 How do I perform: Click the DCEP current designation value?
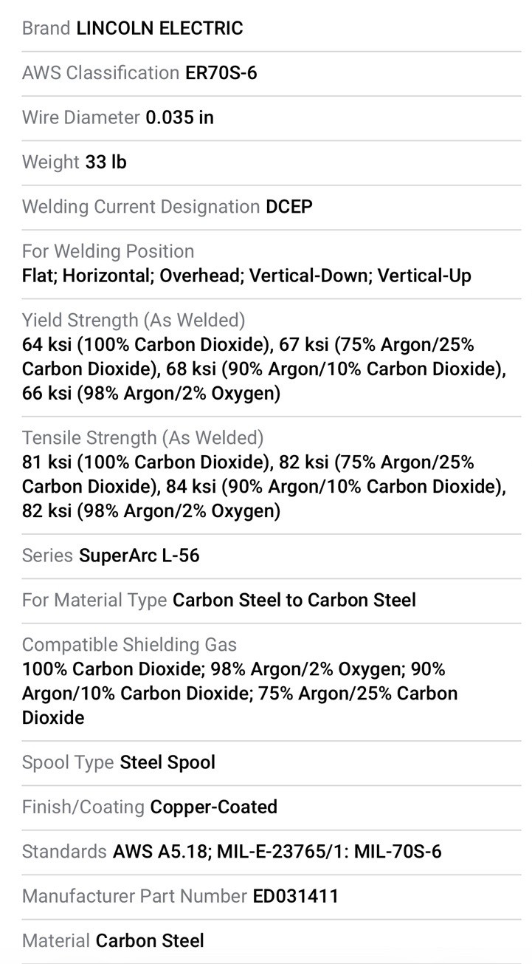(289, 206)
